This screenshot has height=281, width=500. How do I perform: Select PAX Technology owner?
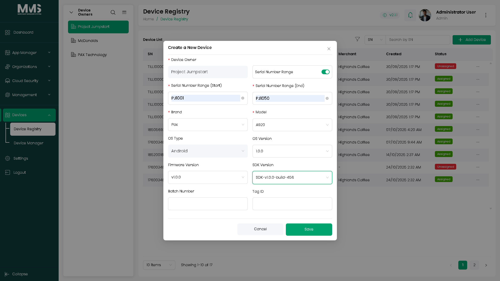[x=98, y=55]
